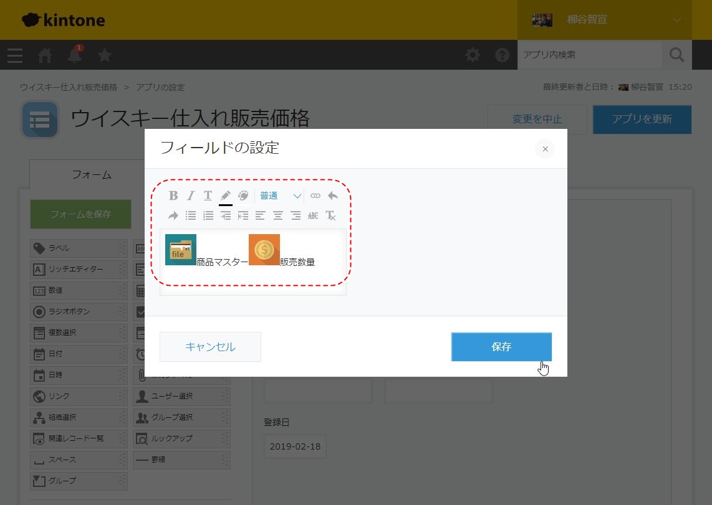
Task: Click the 商品マスター file icon image
Action: pyautogui.click(x=181, y=249)
